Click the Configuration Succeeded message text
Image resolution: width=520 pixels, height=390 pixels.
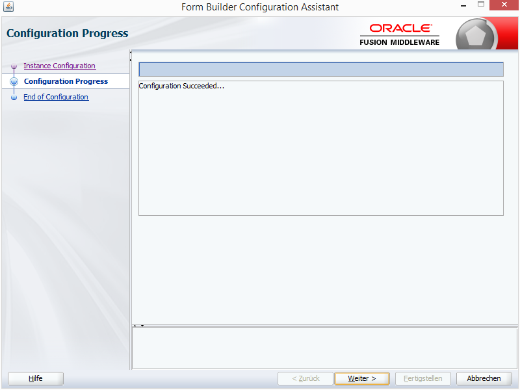tap(181, 86)
